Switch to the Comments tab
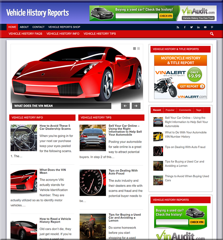 [185, 110]
